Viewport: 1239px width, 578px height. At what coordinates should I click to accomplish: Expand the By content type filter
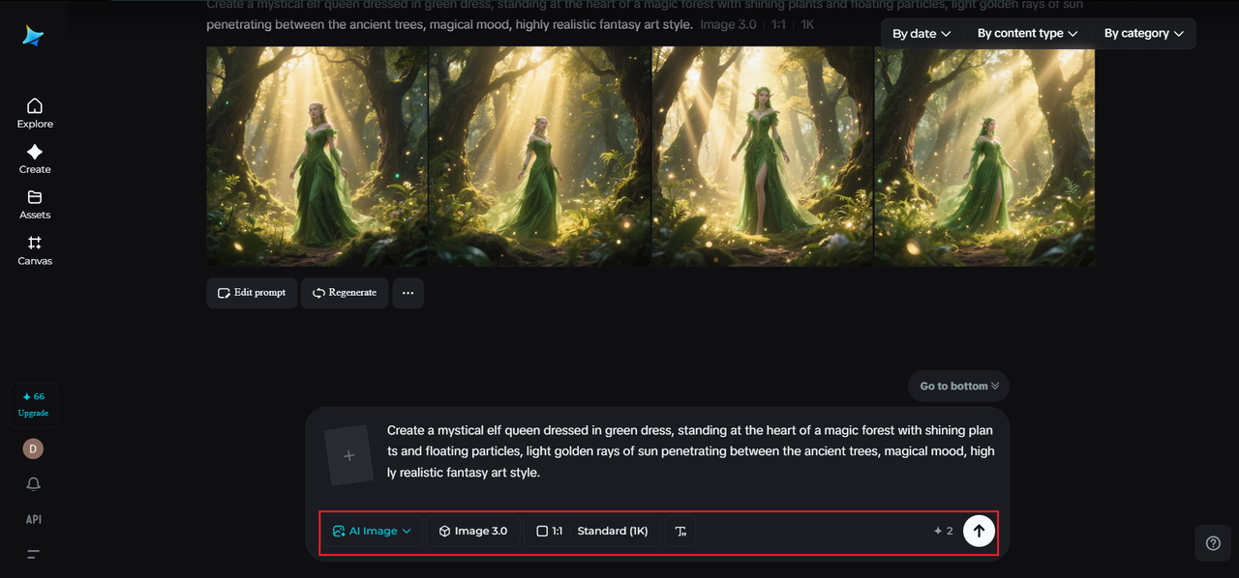[1026, 33]
